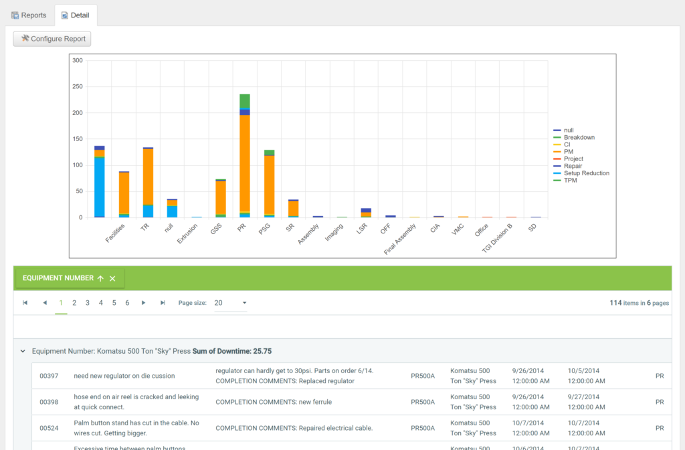Go to page 6
The height and width of the screenshot is (450, 685).
(127, 303)
